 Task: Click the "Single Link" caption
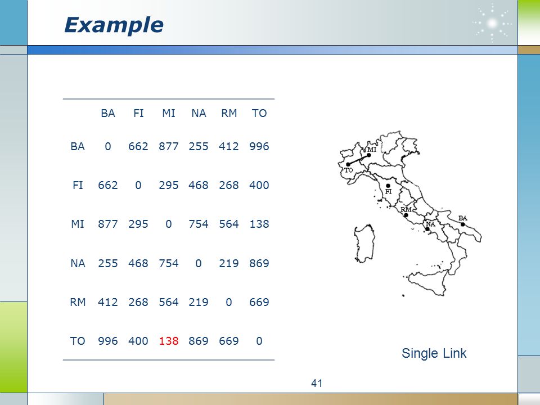[x=434, y=353]
